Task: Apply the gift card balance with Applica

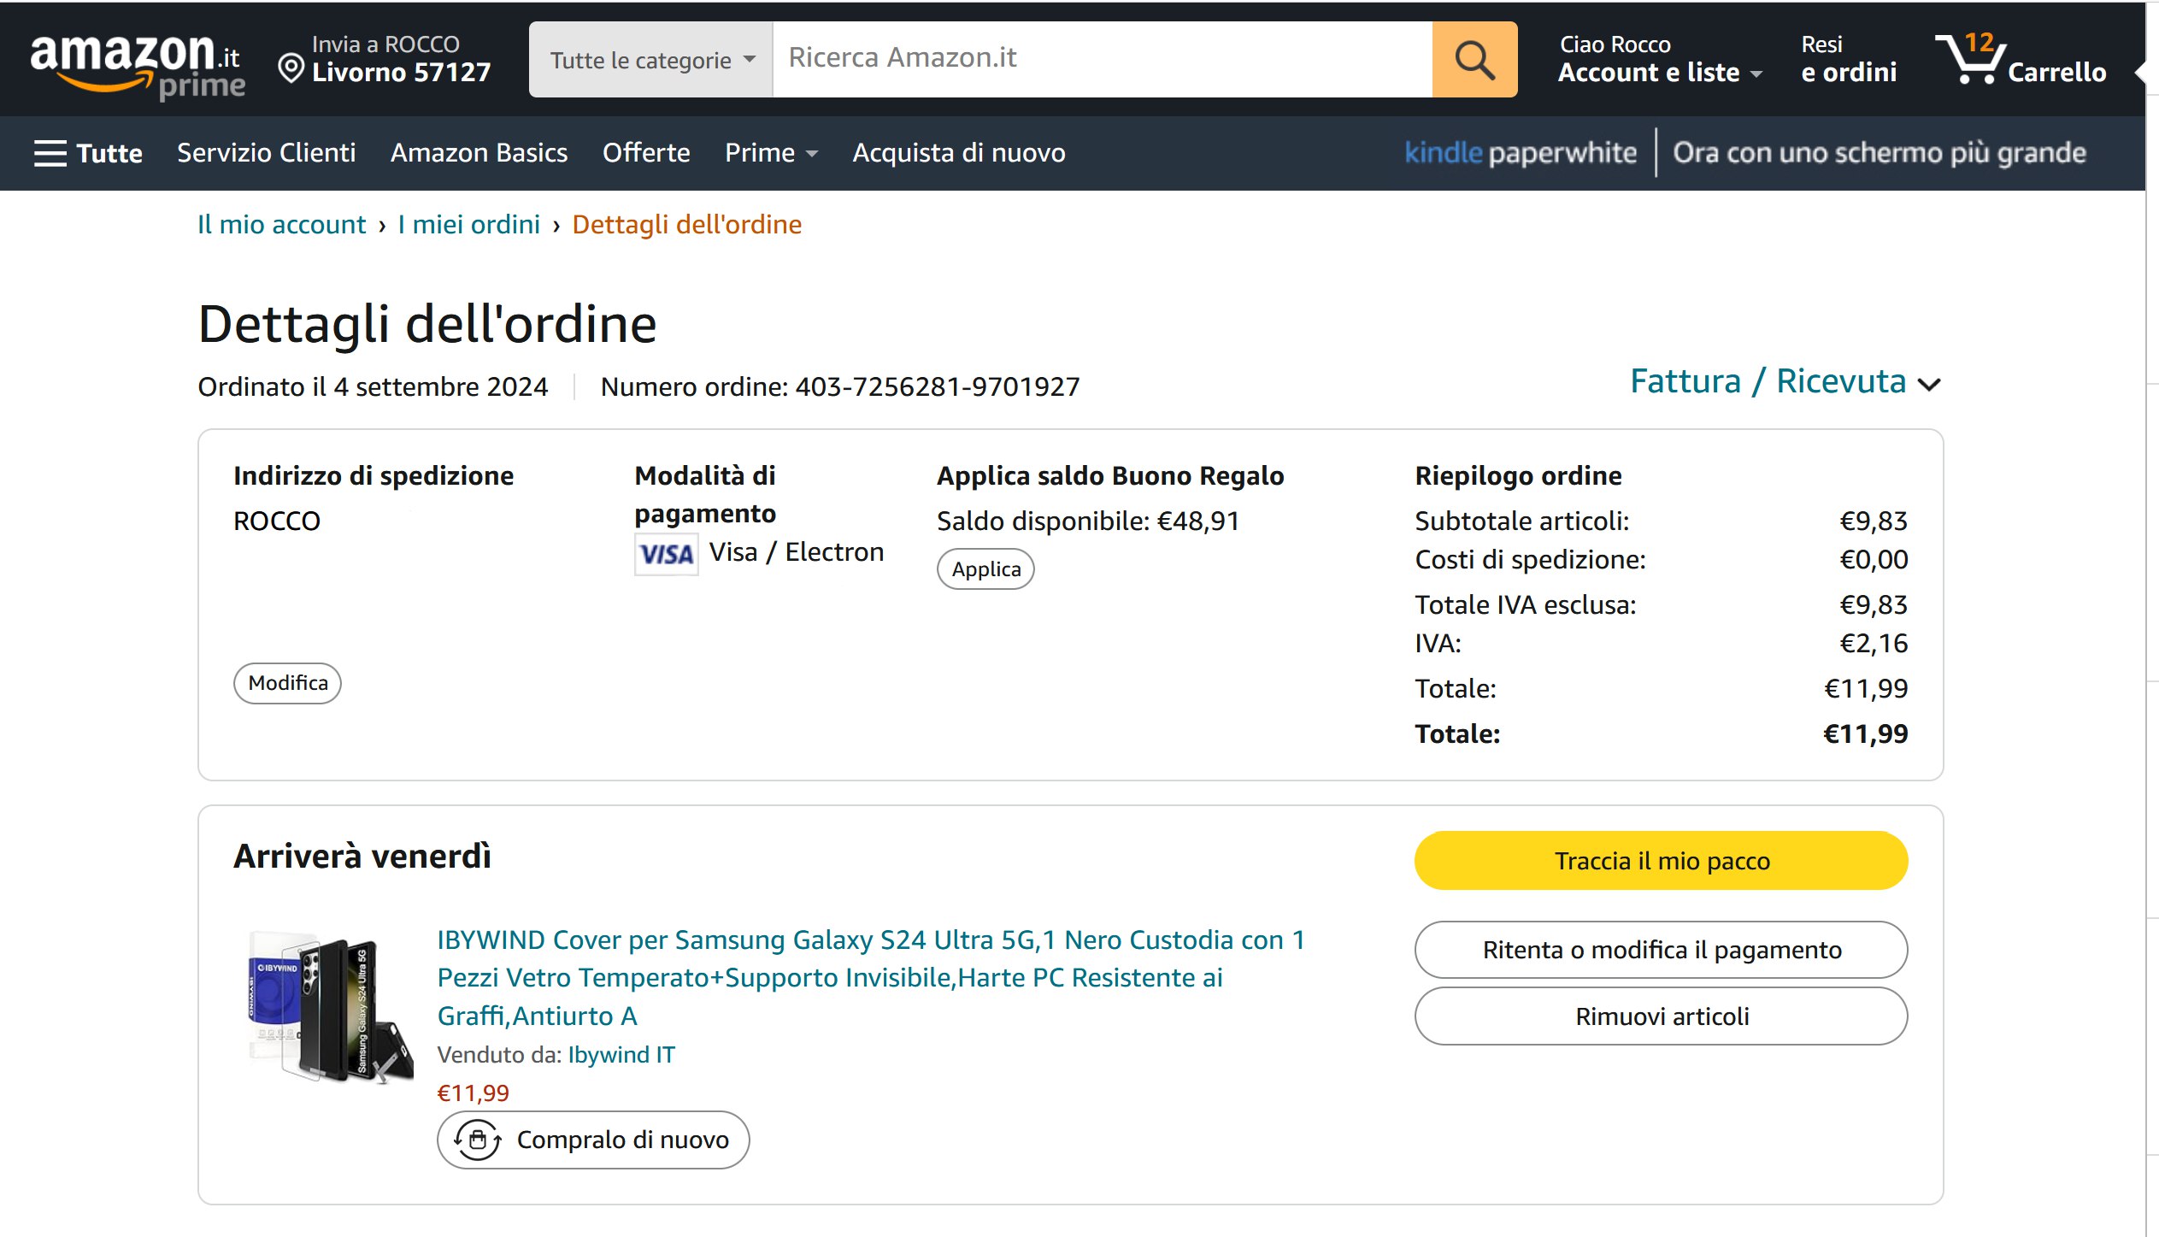Action: pyautogui.click(x=985, y=569)
